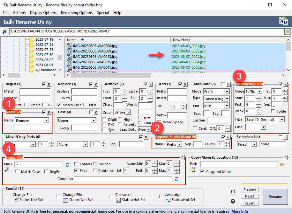Click the Change File Attributes status icon
The image size is (292, 214).
16,200
